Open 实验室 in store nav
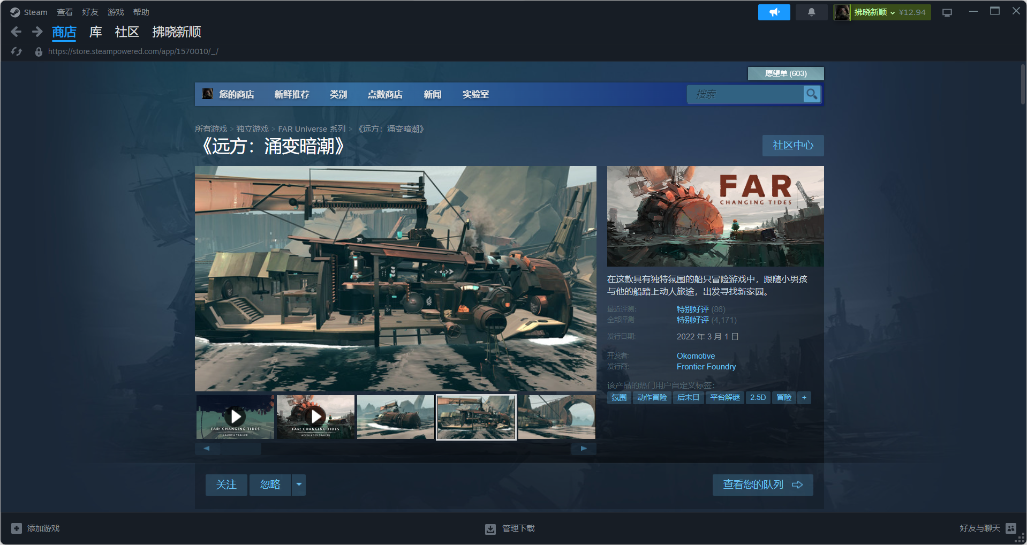1027x545 pixels. point(475,94)
